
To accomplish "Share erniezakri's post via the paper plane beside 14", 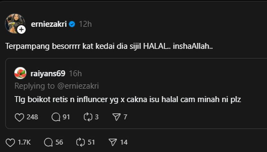I will (x=112, y=142).
